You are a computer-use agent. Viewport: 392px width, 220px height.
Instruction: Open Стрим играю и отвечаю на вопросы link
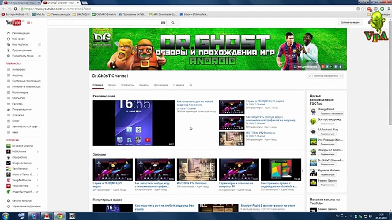[236, 185]
